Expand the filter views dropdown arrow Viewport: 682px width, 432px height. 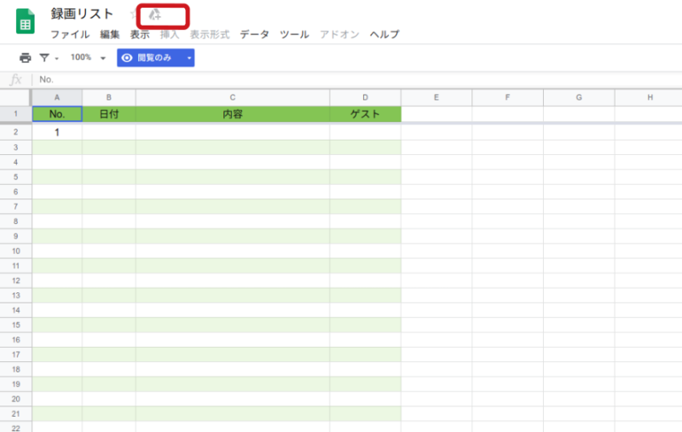[56, 58]
